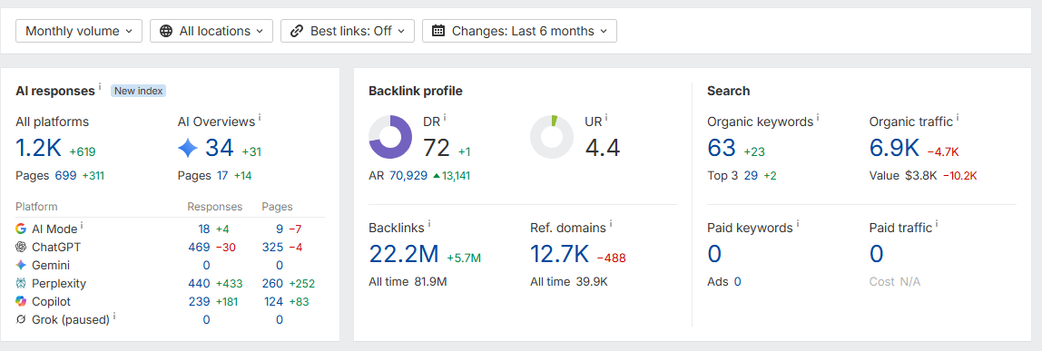Click the Backlink profile heading

click(x=416, y=91)
